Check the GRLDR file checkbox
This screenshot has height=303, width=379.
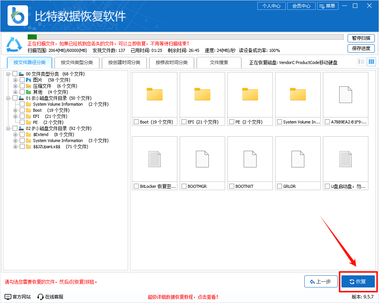pyautogui.click(x=279, y=186)
